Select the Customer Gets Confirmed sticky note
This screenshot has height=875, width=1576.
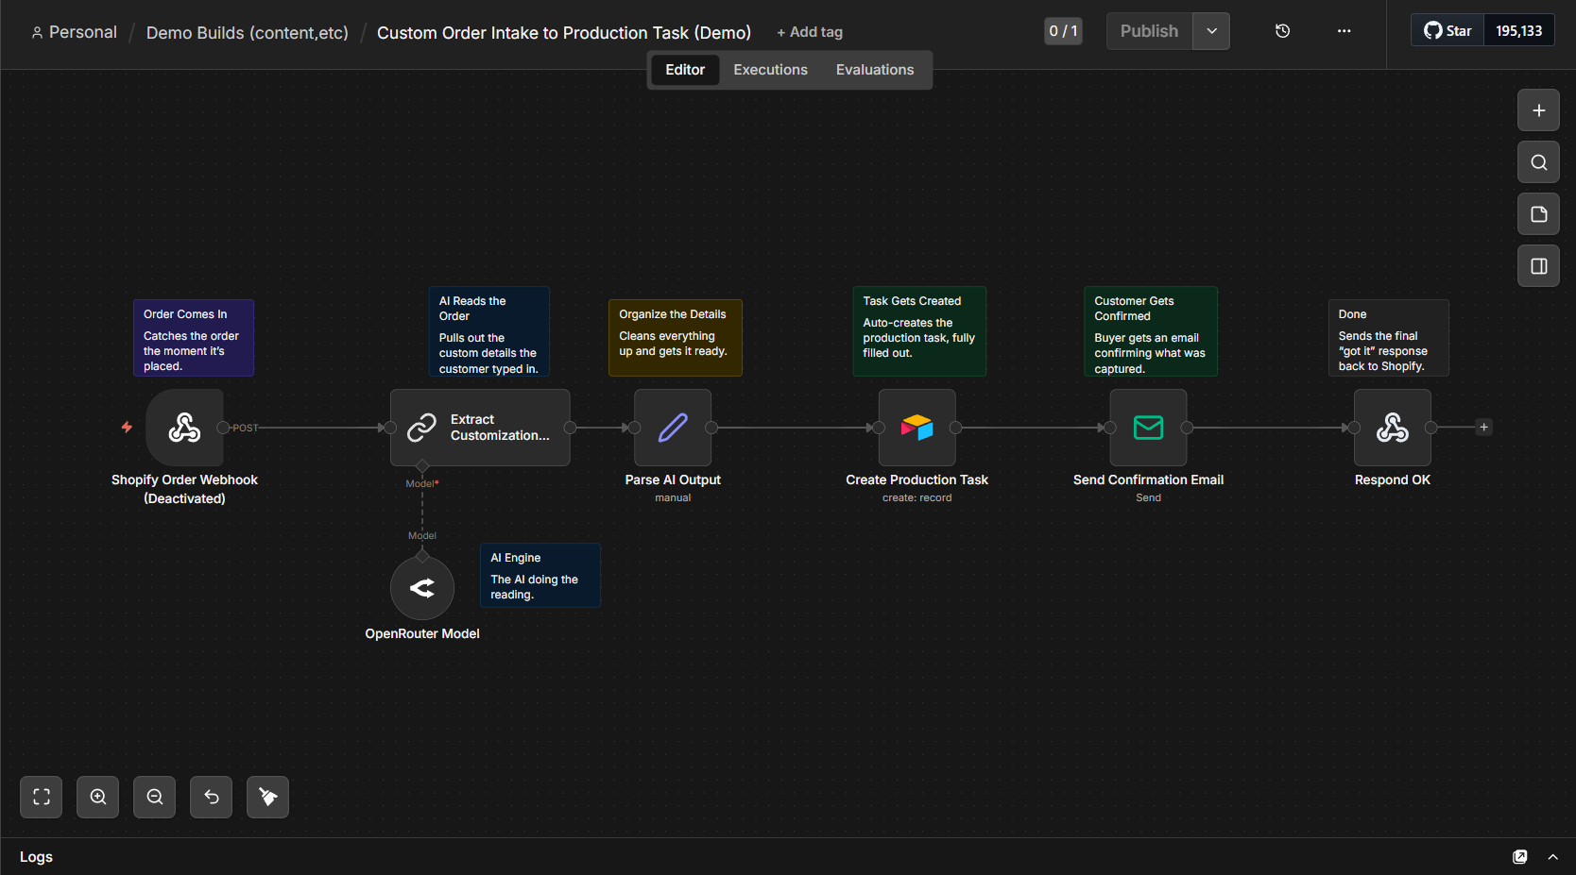click(x=1151, y=331)
